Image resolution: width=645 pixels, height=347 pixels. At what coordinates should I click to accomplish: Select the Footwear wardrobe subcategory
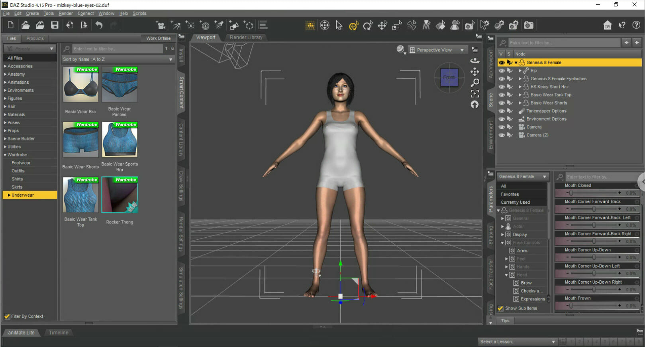(21, 163)
